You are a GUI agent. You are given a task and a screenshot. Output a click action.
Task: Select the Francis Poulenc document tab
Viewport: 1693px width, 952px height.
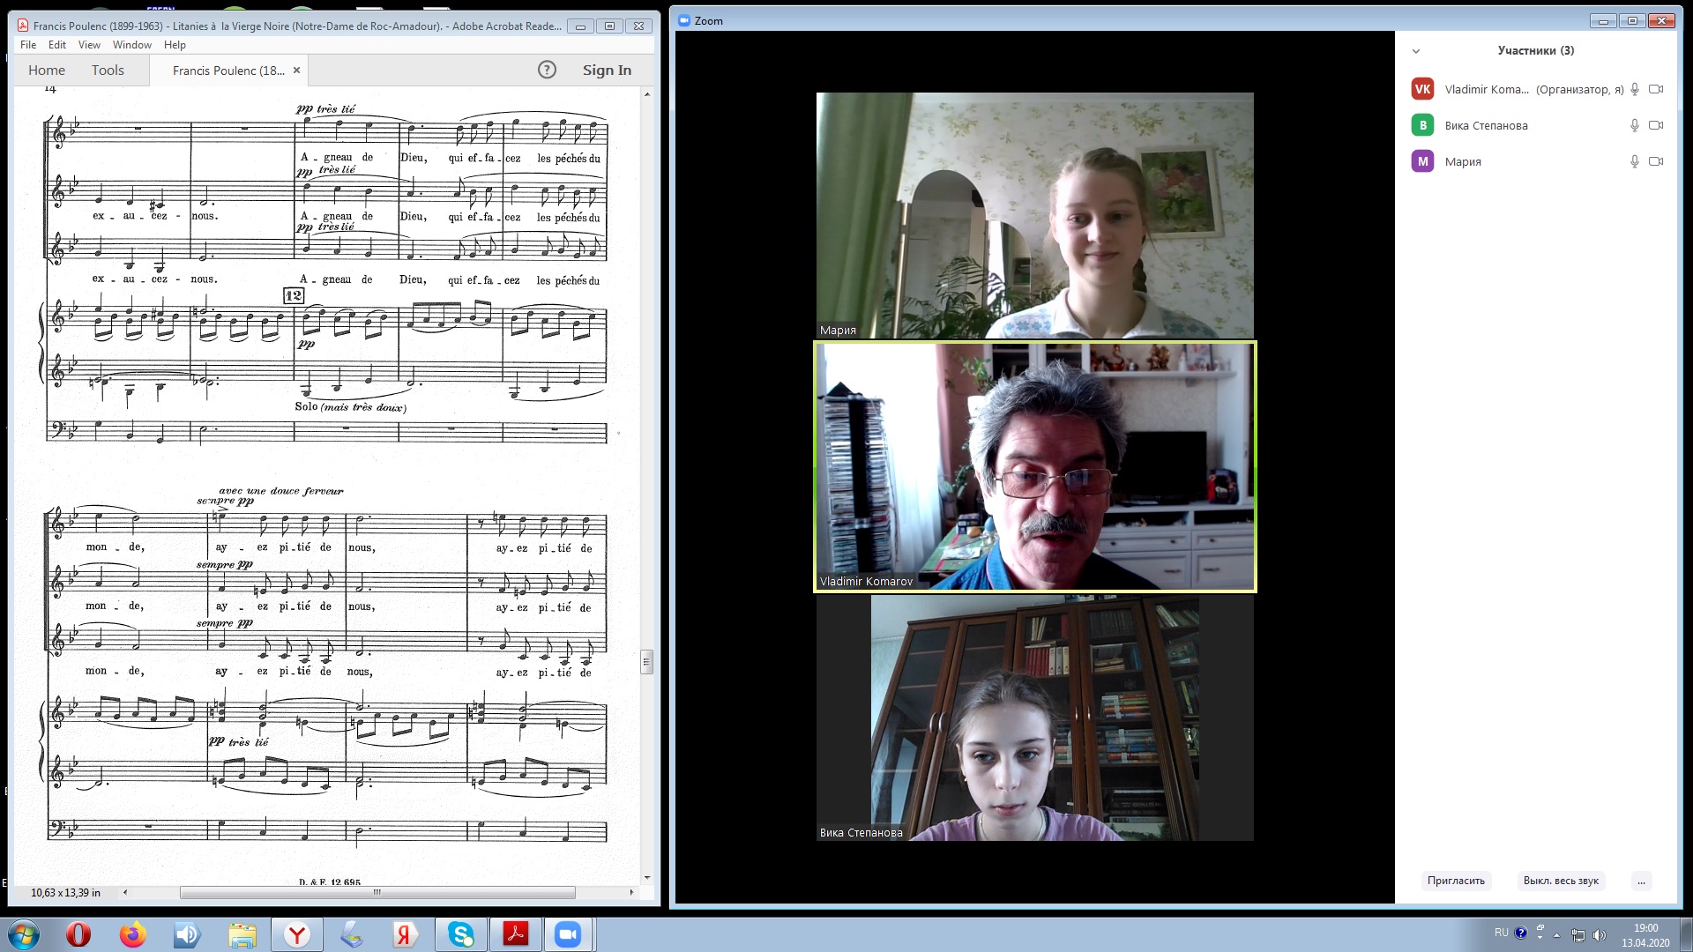[228, 71]
